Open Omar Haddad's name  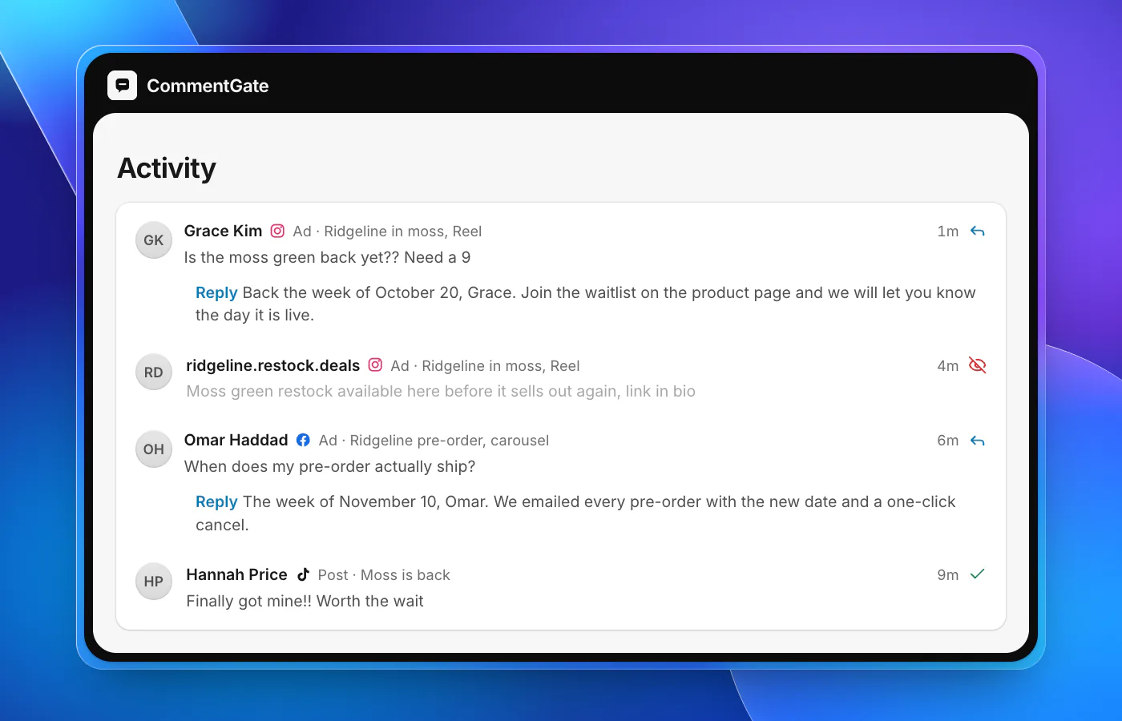click(236, 440)
